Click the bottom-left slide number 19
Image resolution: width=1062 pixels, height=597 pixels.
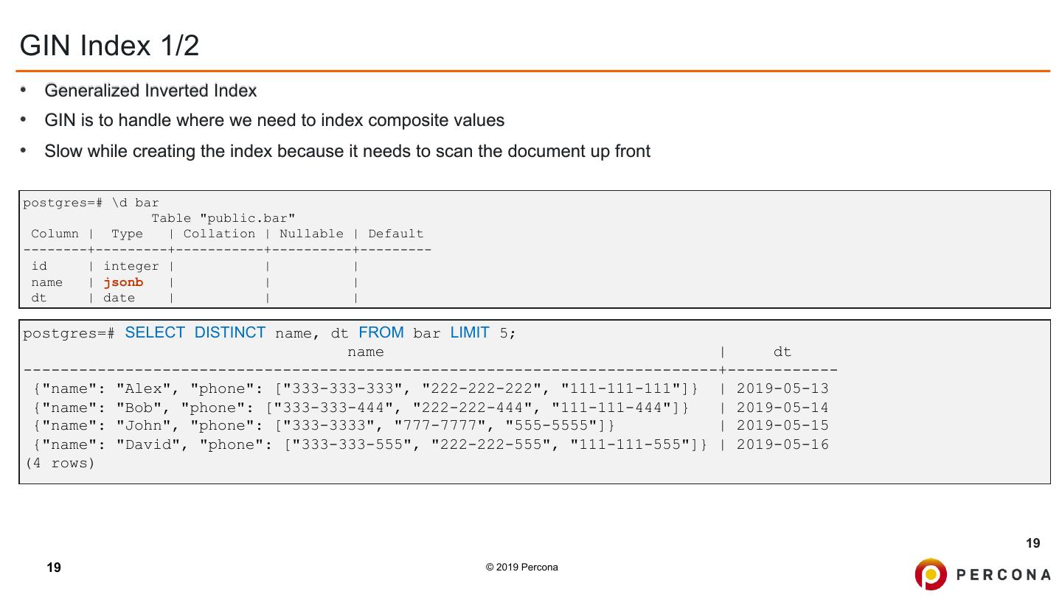[x=54, y=568]
